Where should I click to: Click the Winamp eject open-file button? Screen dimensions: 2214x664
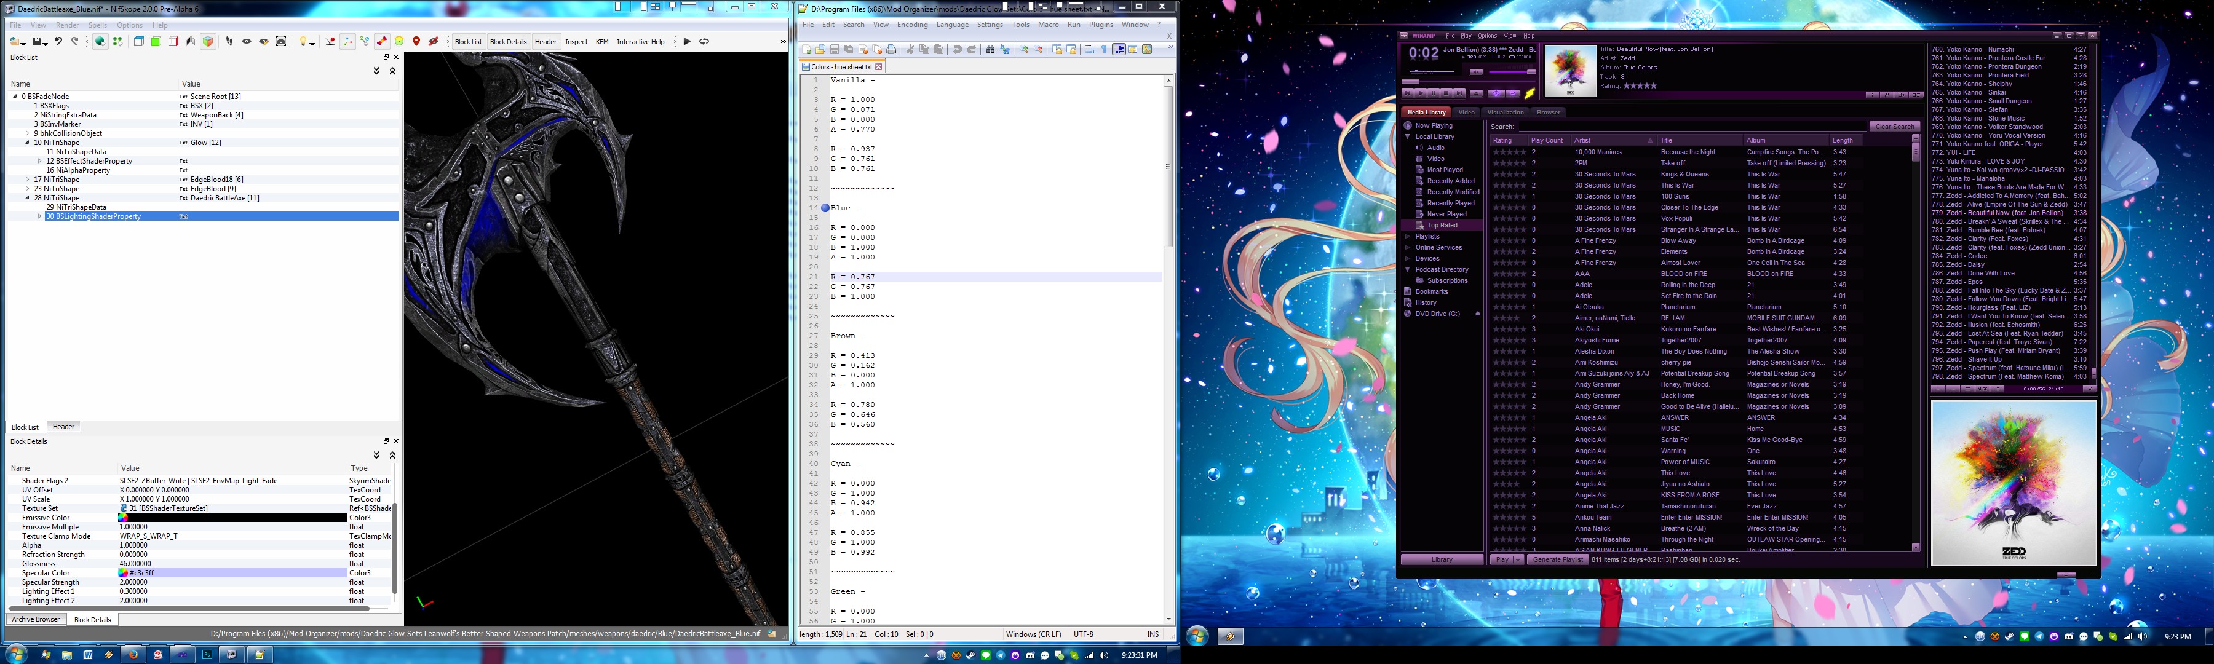coord(1477,93)
